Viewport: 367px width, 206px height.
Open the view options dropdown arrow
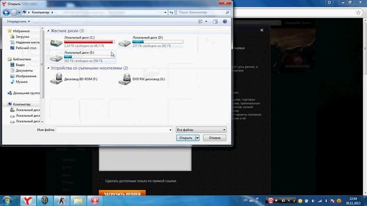[206, 22]
